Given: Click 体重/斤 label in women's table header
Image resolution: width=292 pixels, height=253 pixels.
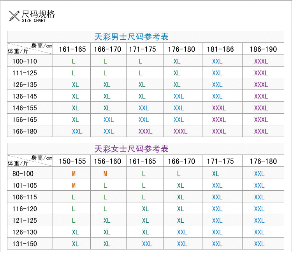Looking at the screenshot, I should click(18, 163).
